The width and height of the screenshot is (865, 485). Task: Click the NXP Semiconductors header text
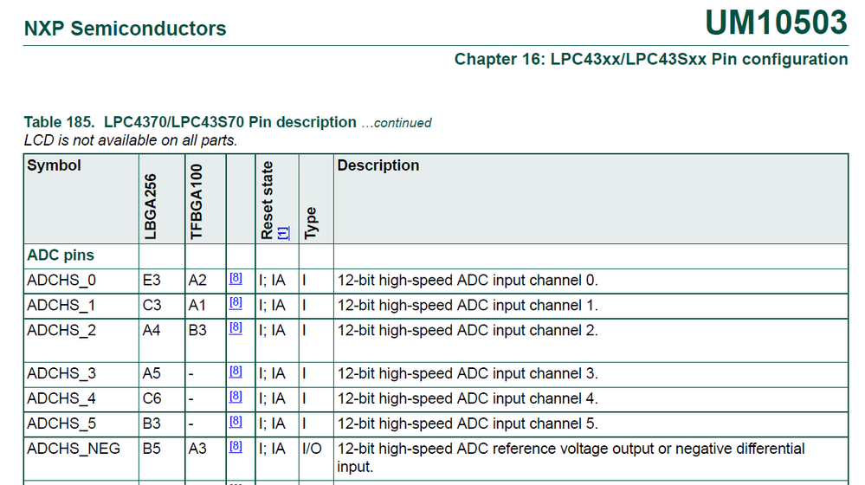pyautogui.click(x=125, y=29)
